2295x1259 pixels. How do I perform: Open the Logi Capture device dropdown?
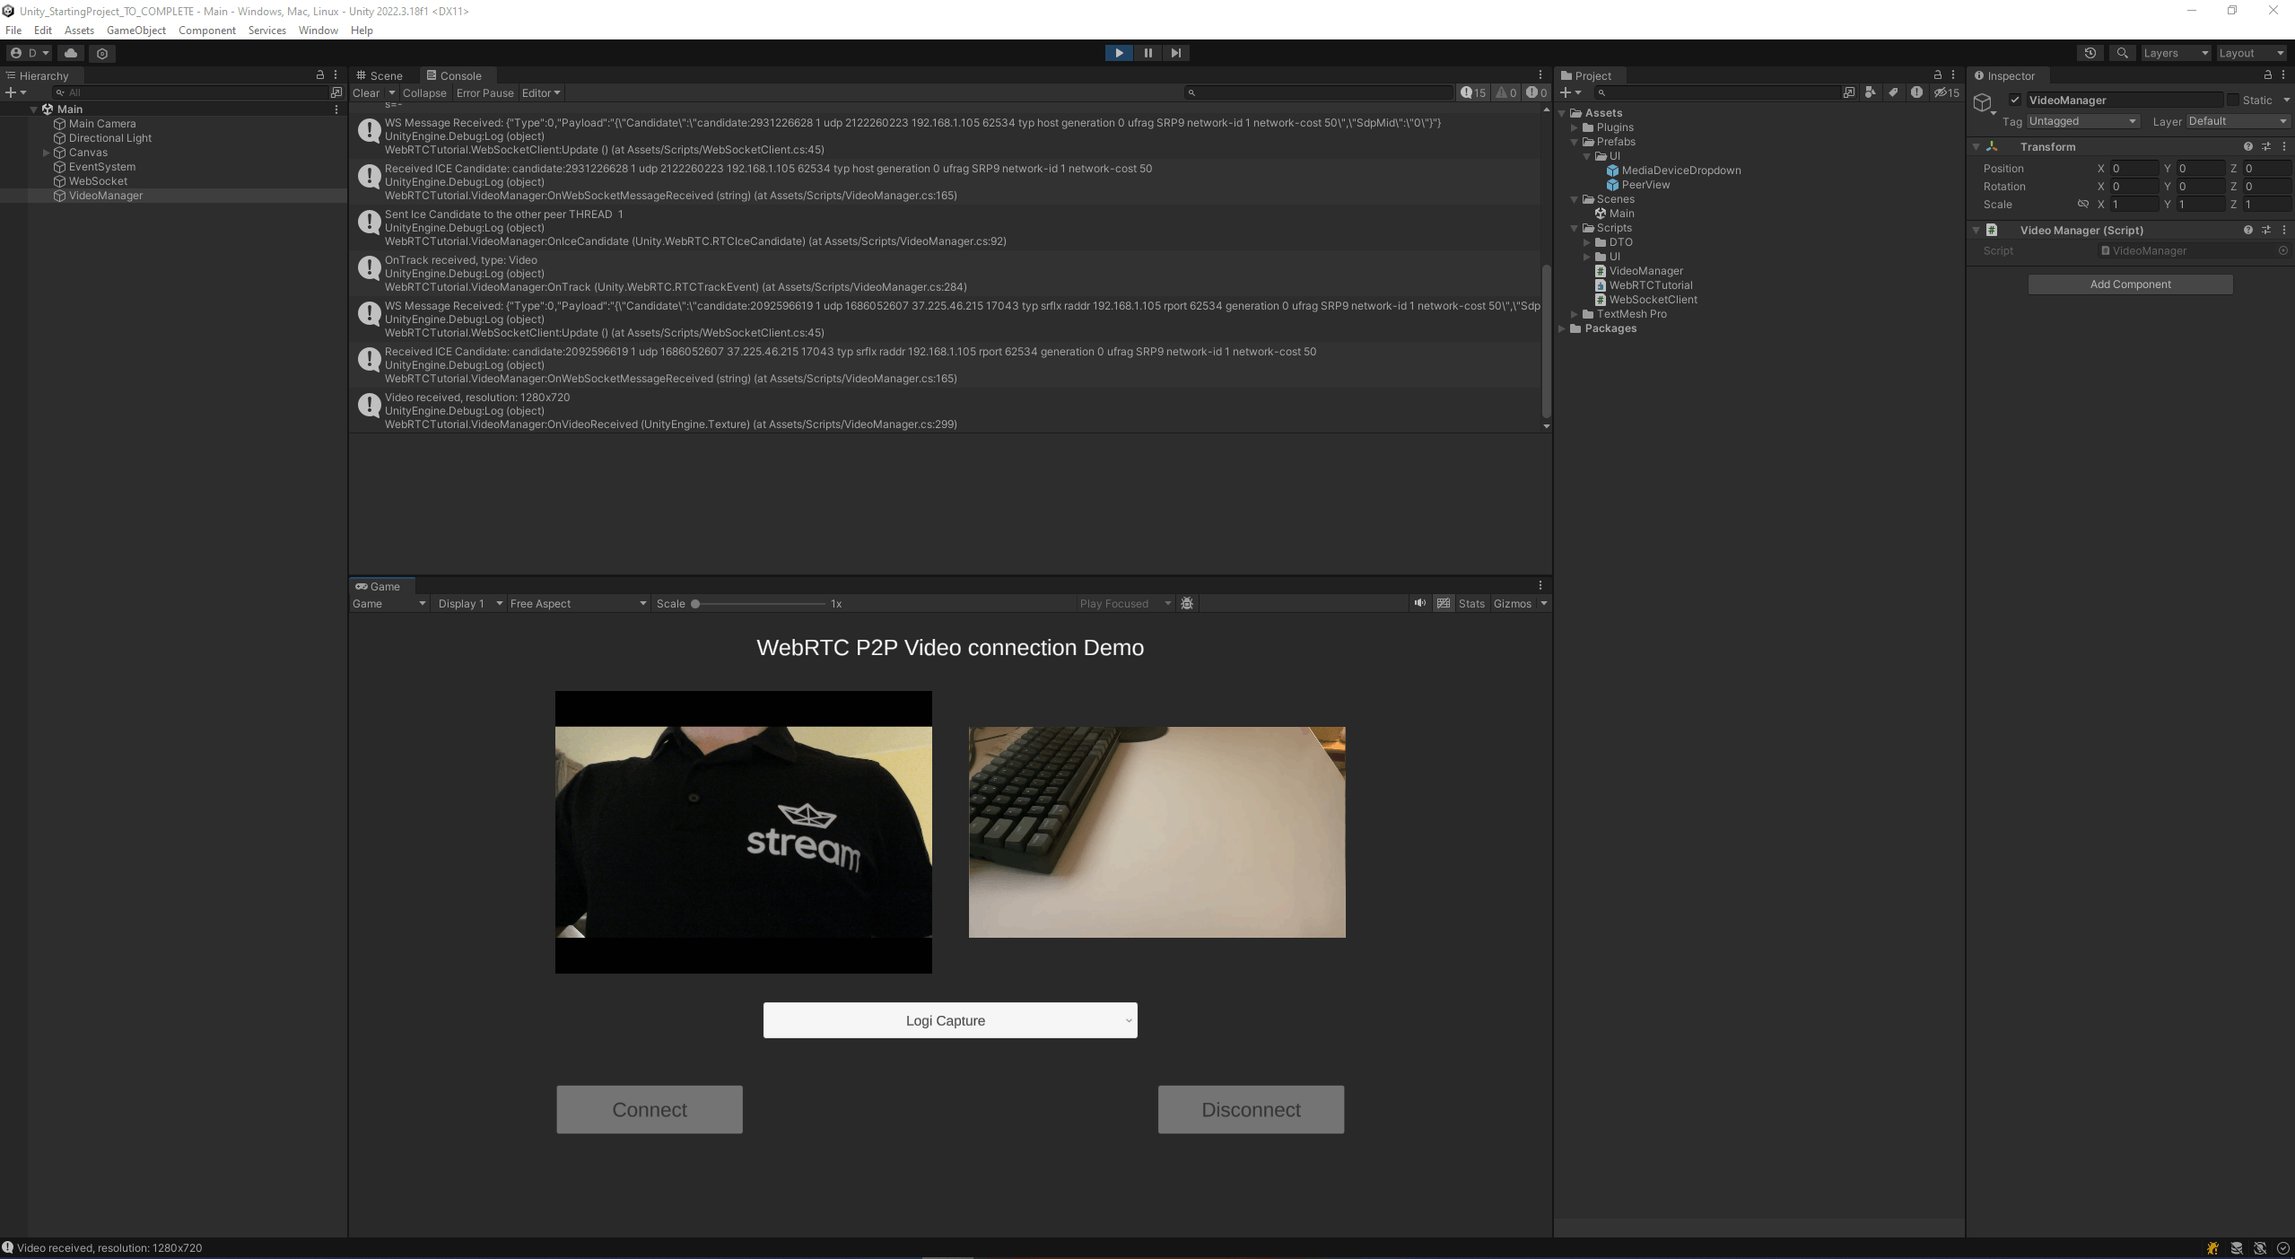(x=950, y=1020)
